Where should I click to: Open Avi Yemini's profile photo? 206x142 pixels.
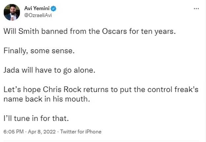[12, 12]
